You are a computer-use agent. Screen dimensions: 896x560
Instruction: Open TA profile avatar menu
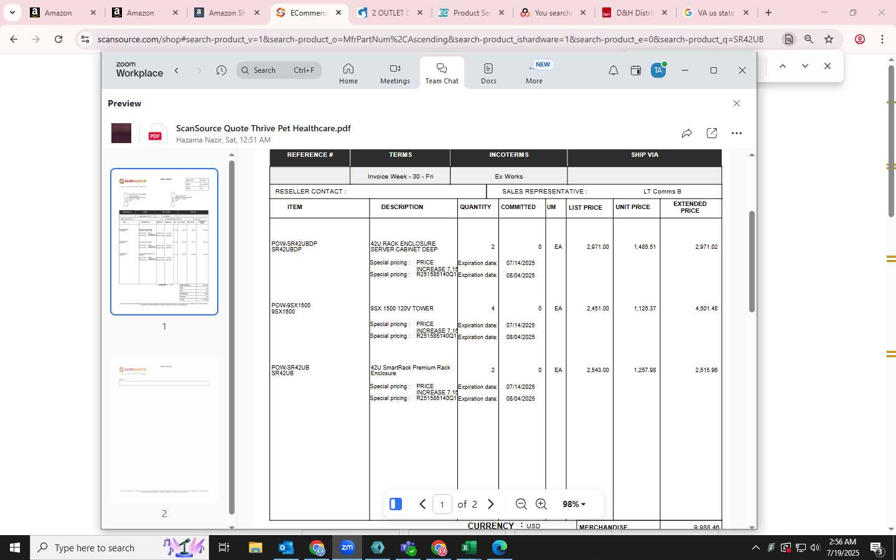pyautogui.click(x=658, y=70)
